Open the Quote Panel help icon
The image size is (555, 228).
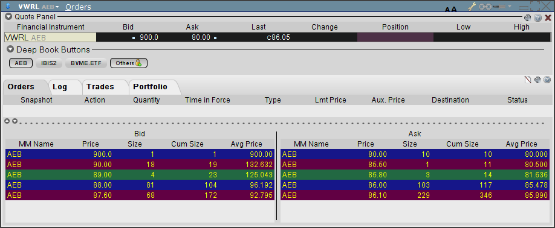click(537, 17)
